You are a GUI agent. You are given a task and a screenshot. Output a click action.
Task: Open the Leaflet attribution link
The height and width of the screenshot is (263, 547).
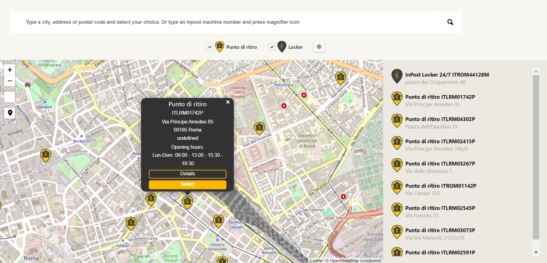pyautogui.click(x=316, y=261)
